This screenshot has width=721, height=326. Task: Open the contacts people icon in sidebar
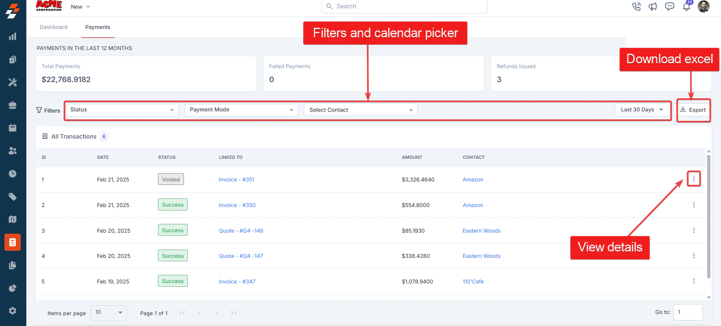tap(12, 151)
